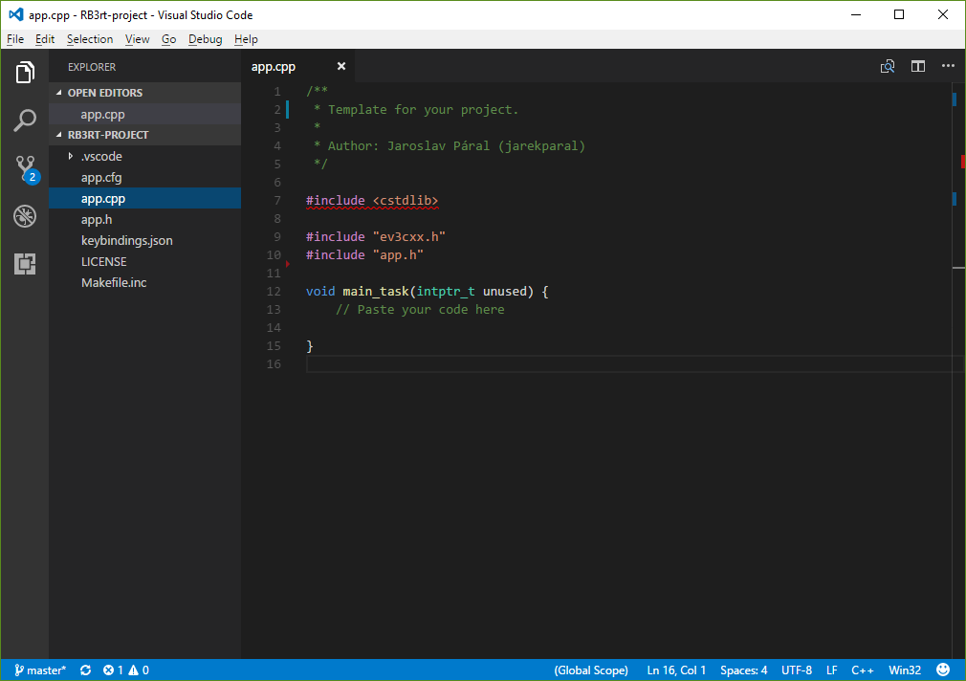
Task: Open the Go menu
Action: click(x=168, y=39)
